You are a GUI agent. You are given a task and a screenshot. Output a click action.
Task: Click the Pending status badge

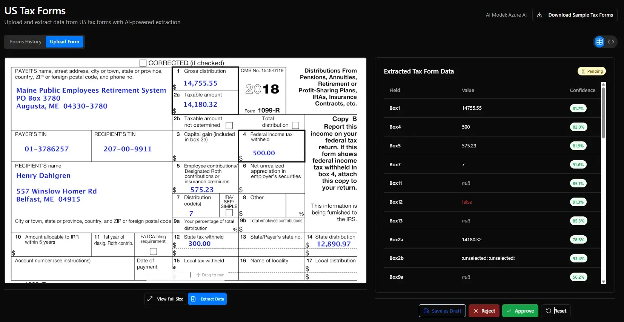pyautogui.click(x=592, y=71)
